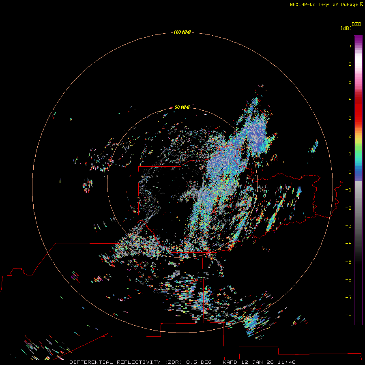365x365 pixels.
Task: Click the "6" value on the dB scale
Action: pyautogui.click(x=350, y=64)
